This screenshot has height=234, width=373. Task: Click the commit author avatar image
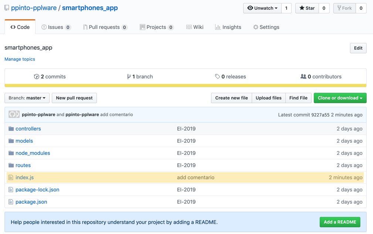pyautogui.click(x=14, y=115)
